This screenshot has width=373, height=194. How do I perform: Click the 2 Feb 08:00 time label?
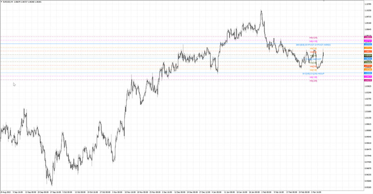coord(266,192)
